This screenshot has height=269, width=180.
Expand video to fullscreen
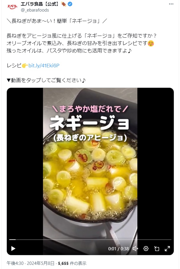click(x=167, y=249)
